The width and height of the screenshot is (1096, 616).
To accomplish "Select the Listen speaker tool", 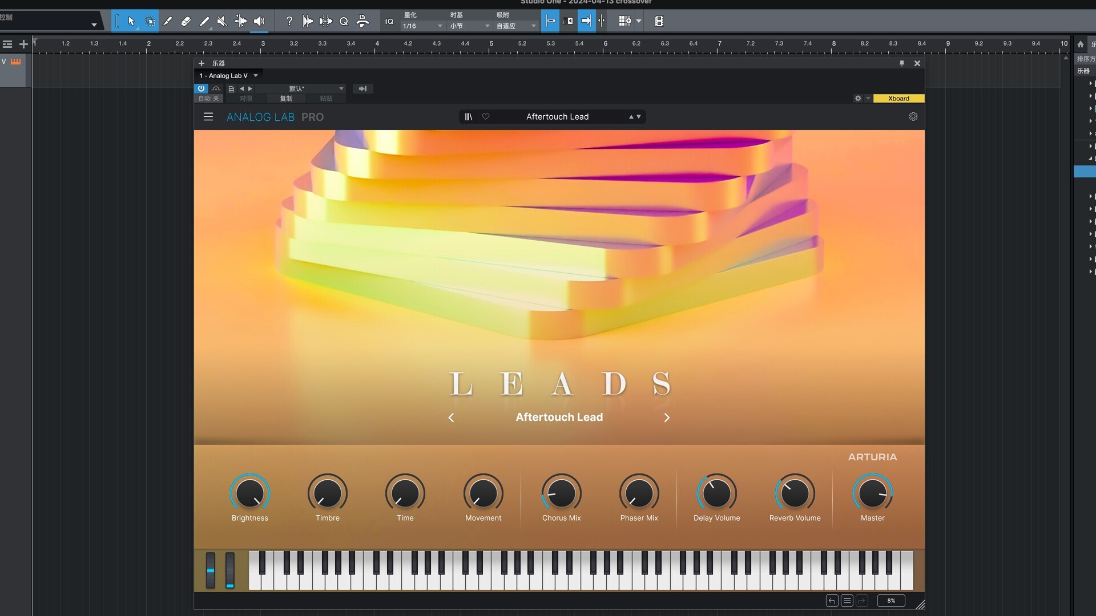I will click(259, 21).
